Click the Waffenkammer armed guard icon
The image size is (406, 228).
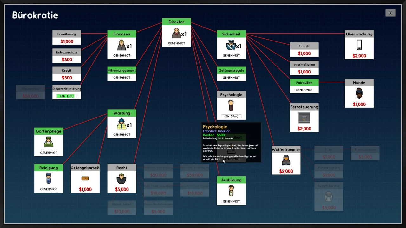(286, 160)
